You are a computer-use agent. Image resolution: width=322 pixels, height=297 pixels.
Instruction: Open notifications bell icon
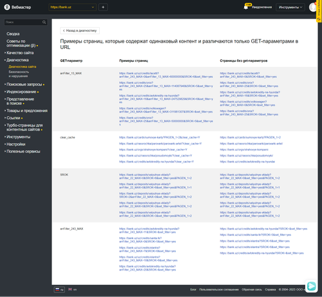(x=246, y=7)
